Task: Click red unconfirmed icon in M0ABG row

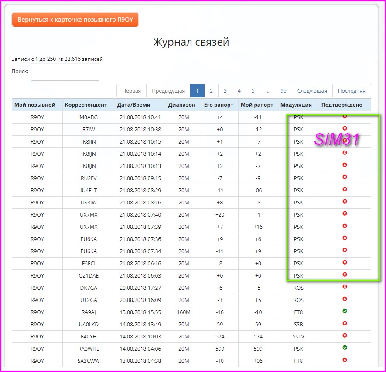Action: [345, 117]
